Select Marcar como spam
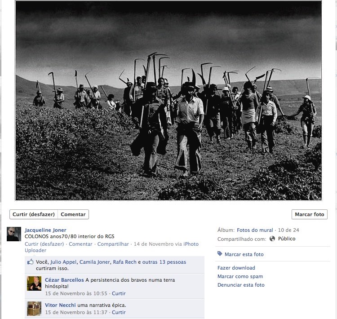The image size is (337, 319). [x=240, y=276]
